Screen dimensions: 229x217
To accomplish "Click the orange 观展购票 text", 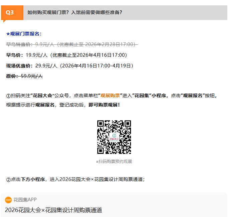I will (x=110, y=95).
